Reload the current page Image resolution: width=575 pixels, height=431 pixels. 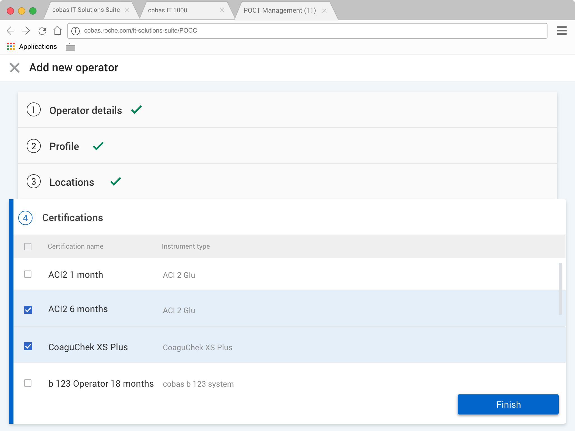click(x=42, y=31)
